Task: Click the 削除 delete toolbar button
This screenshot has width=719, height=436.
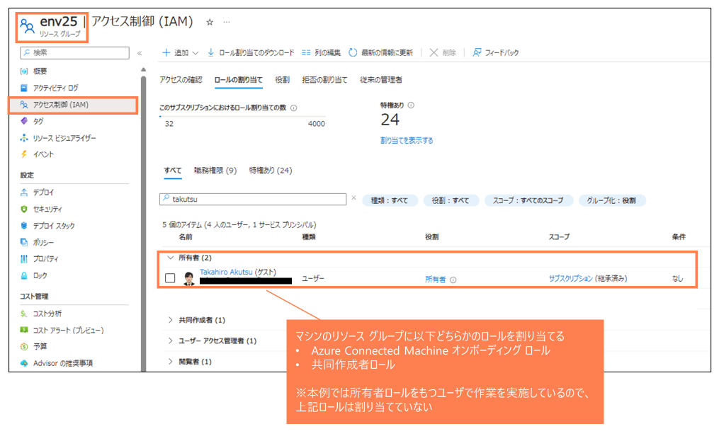Action: (x=443, y=52)
